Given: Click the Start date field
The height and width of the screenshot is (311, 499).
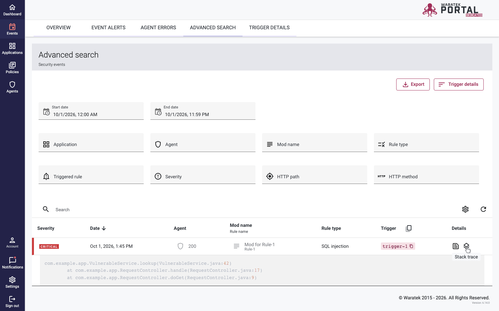Looking at the screenshot, I should [x=91, y=111].
